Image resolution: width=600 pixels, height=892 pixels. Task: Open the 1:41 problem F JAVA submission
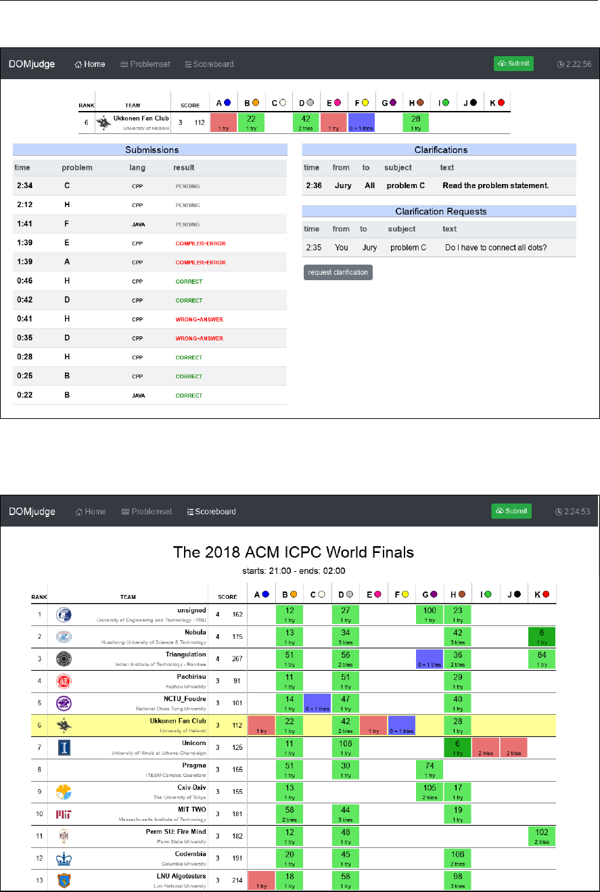(x=149, y=224)
